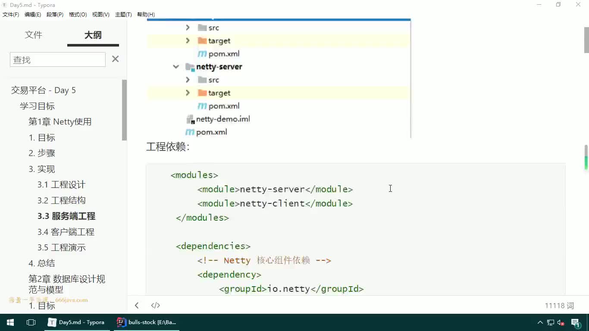Image resolution: width=589 pixels, height=331 pixels.
Task: Click the Netty 核心组件依赖 comment line
Action: tap(264, 260)
